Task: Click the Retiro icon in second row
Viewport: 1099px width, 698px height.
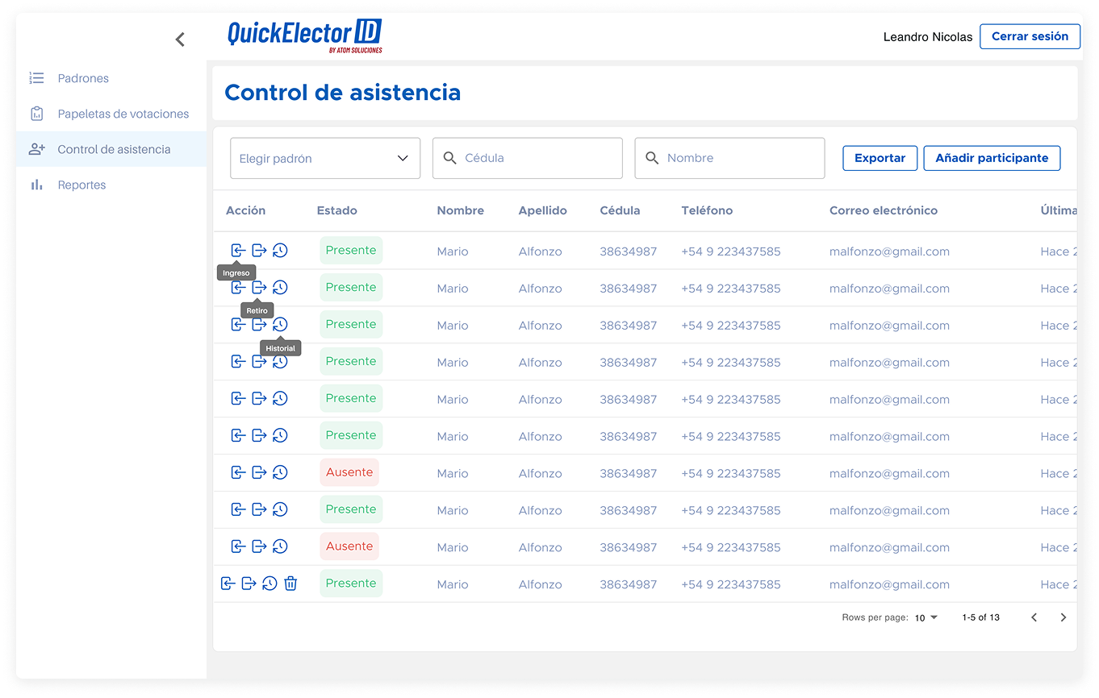Action: pyautogui.click(x=259, y=288)
